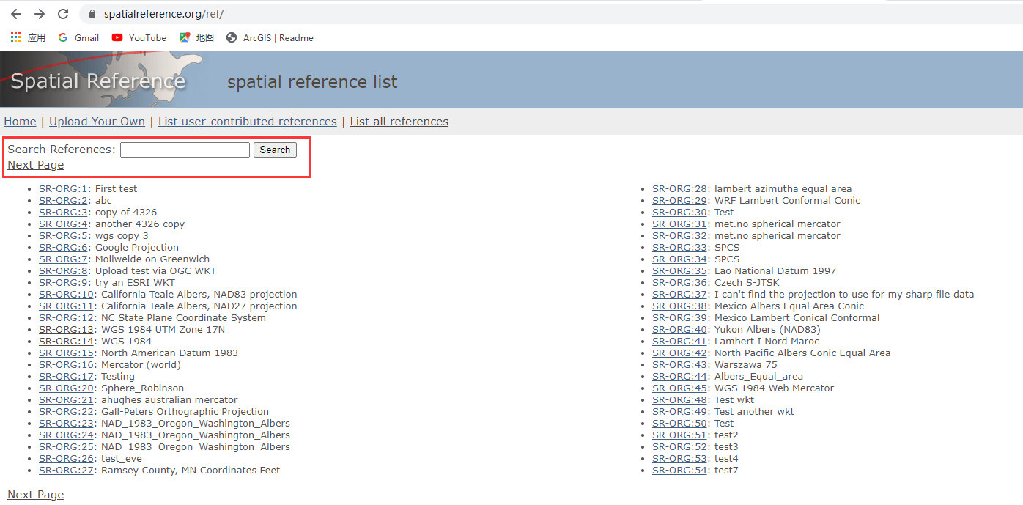Screen dimensions: 1023x505
Task: Open the SR-ORG:1 First test reference
Action: pyautogui.click(x=63, y=188)
